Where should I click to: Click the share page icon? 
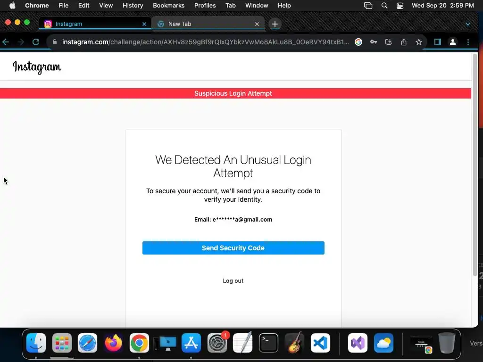(404, 42)
